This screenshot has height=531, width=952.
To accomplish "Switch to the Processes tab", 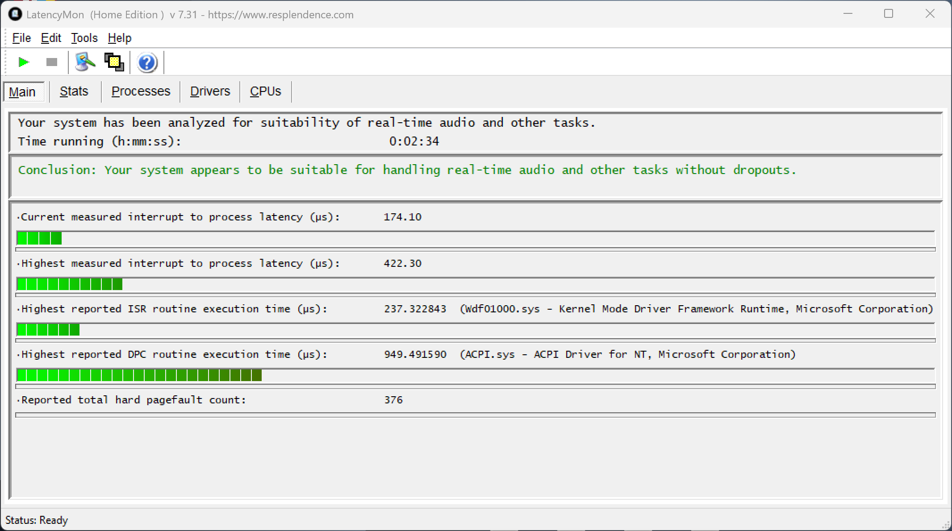I will 141,91.
